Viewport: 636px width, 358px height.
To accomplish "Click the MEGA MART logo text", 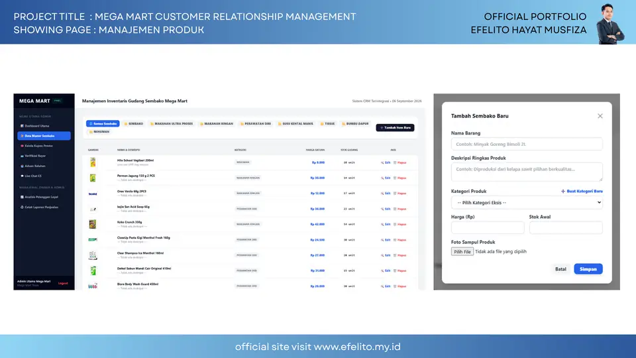I will tap(34, 101).
